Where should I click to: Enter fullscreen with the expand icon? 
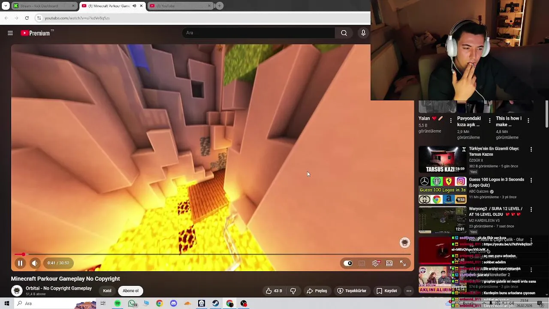click(x=403, y=263)
